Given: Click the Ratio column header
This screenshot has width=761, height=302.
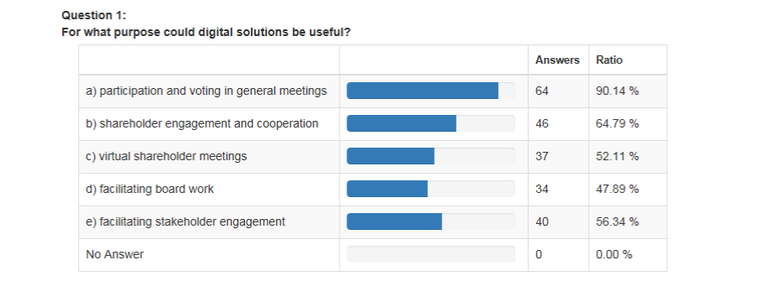Looking at the screenshot, I should (609, 60).
